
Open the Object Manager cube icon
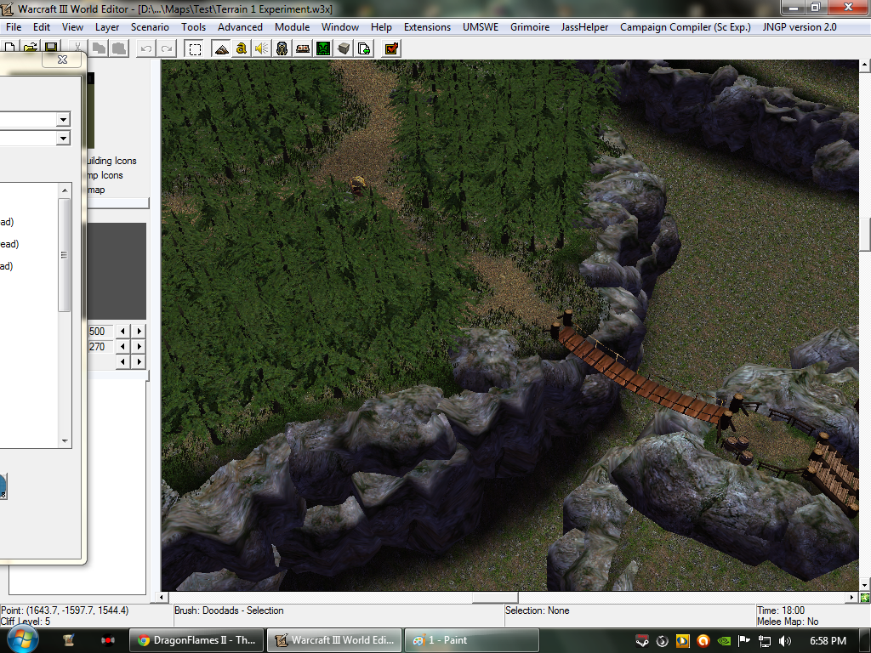click(x=344, y=48)
